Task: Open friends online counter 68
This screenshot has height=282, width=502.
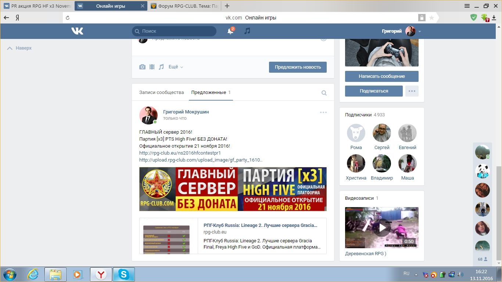Action: pyautogui.click(x=483, y=259)
